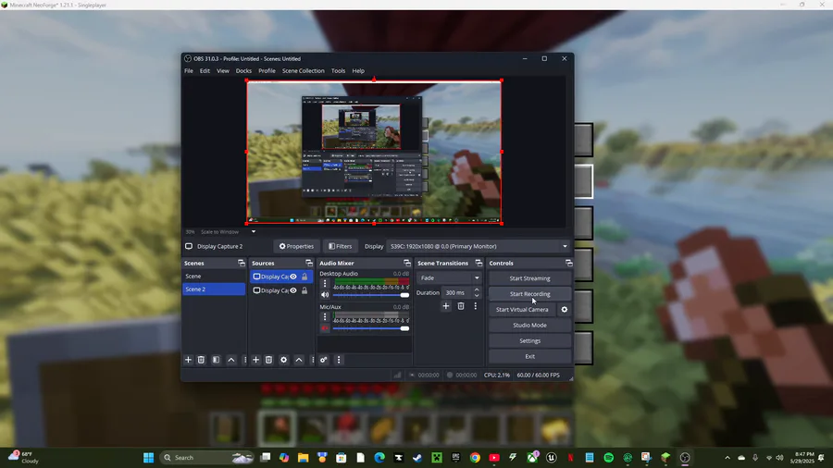
Task: Unmute Mic/Aux red speaker icon
Action: click(325, 328)
